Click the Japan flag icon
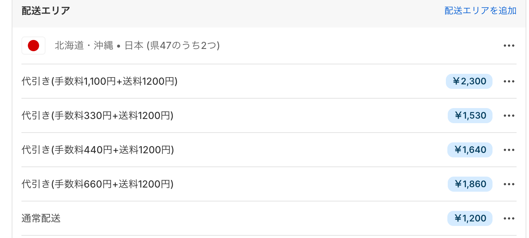Image resolution: width=529 pixels, height=238 pixels. [33, 46]
